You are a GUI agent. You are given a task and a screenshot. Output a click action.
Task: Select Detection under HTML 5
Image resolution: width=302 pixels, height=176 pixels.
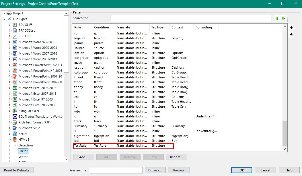tap(26, 145)
